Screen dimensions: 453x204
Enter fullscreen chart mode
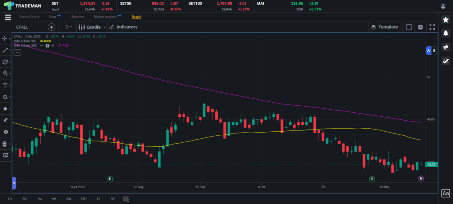click(432, 27)
